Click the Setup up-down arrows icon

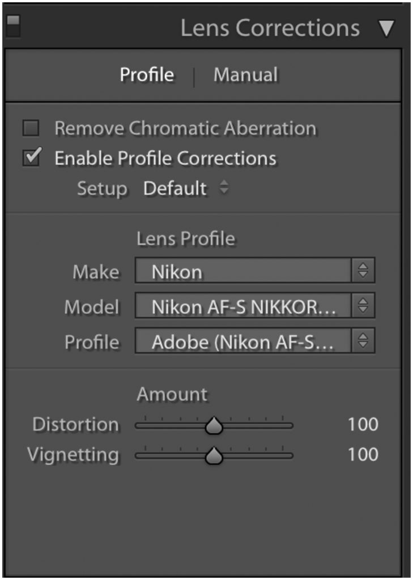pos(224,187)
